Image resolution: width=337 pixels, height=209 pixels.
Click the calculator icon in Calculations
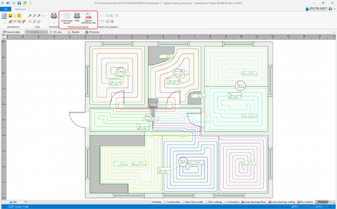[x=4, y=16]
